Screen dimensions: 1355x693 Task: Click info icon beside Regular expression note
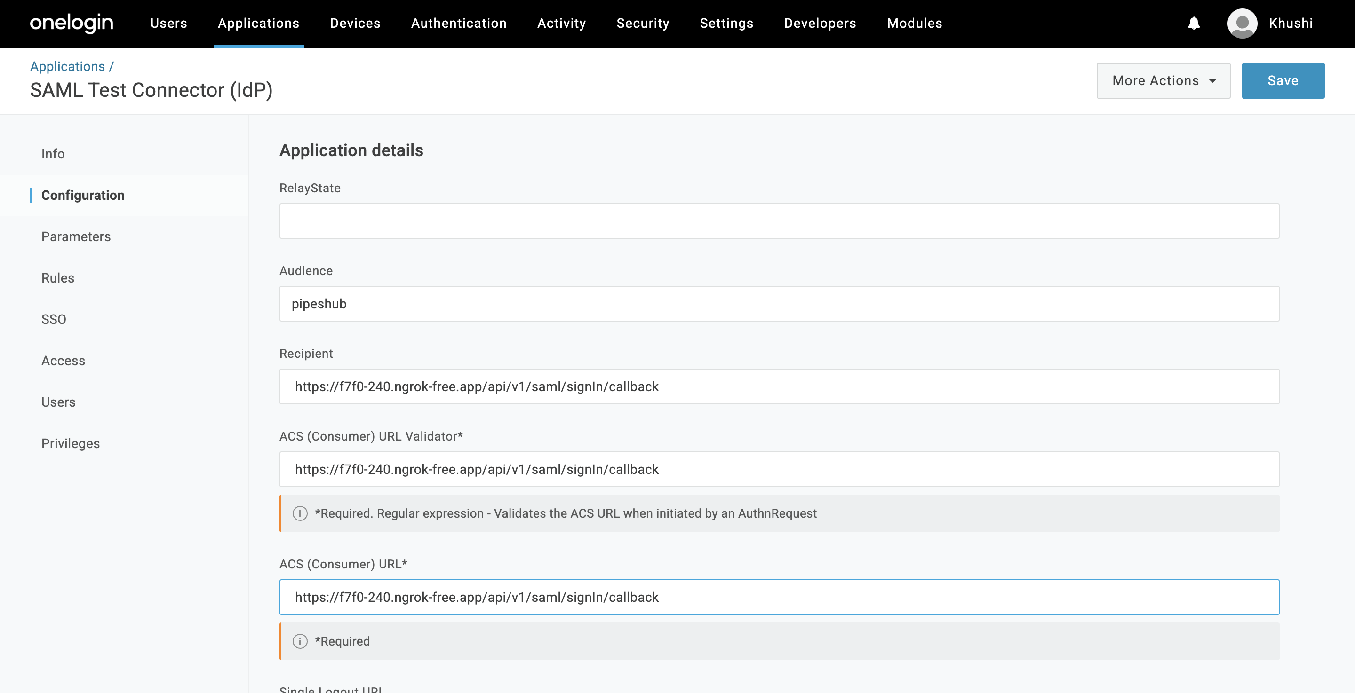pos(300,513)
